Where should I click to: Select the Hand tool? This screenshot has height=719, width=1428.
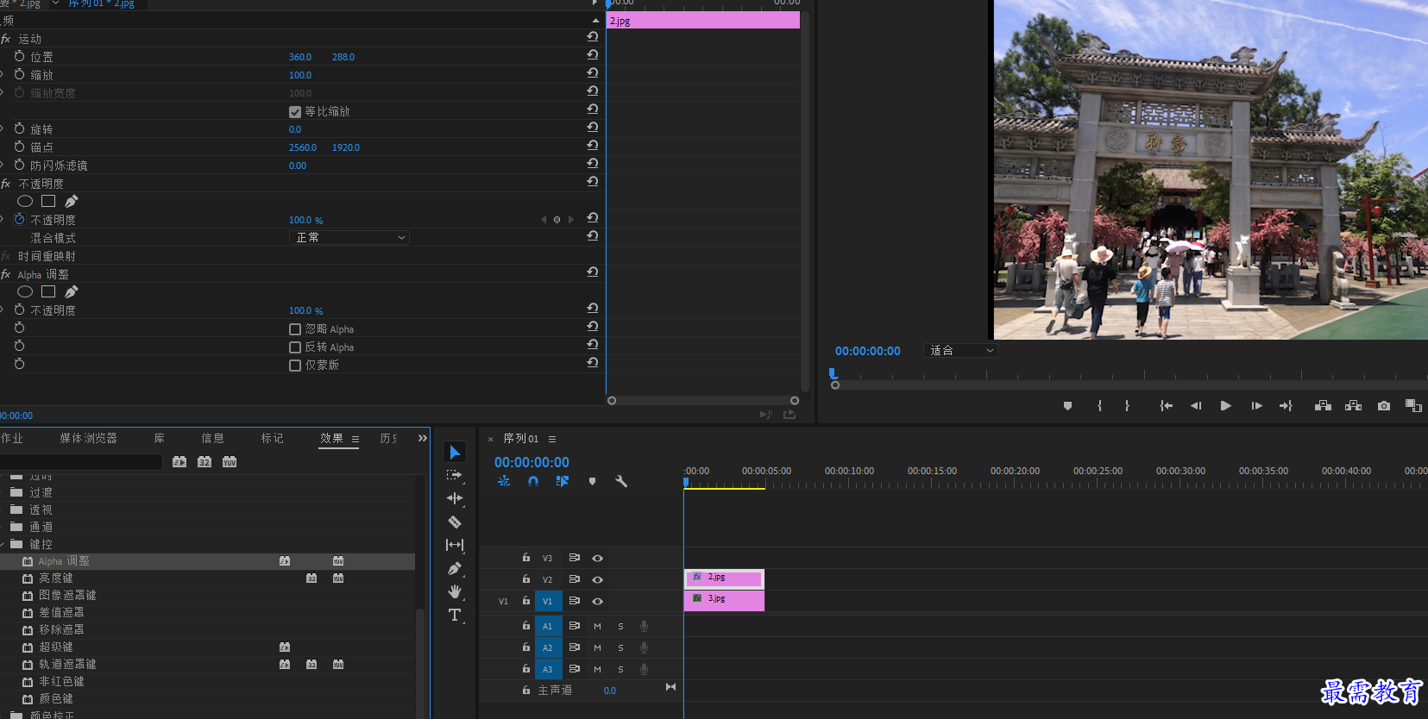point(455,591)
